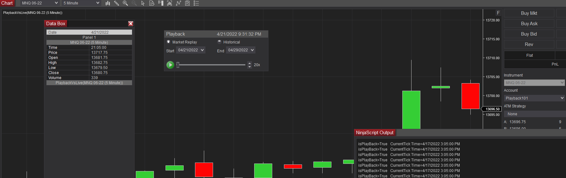Select the drawing tools pencil icon
Image resolution: width=566 pixels, height=178 pixels.
tap(116, 3)
